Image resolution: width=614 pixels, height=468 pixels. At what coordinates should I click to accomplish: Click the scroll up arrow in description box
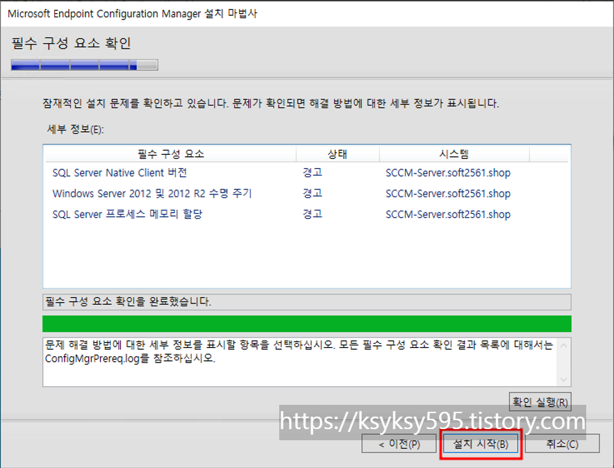click(x=563, y=345)
